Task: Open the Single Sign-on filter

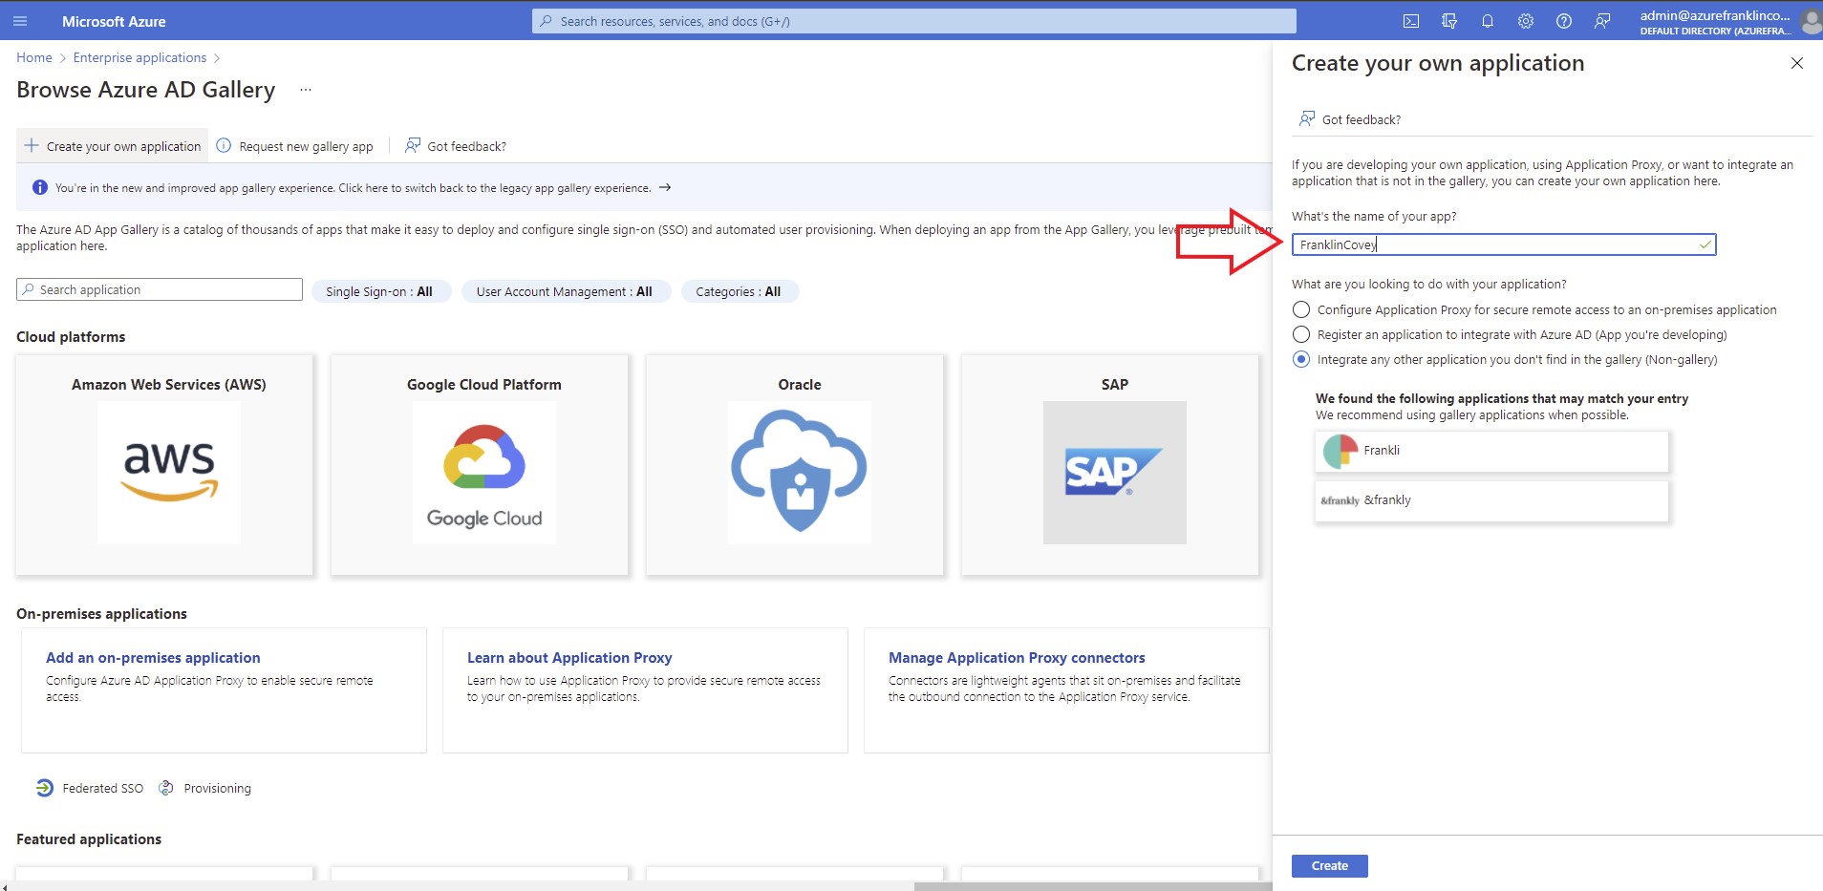Action: click(380, 291)
